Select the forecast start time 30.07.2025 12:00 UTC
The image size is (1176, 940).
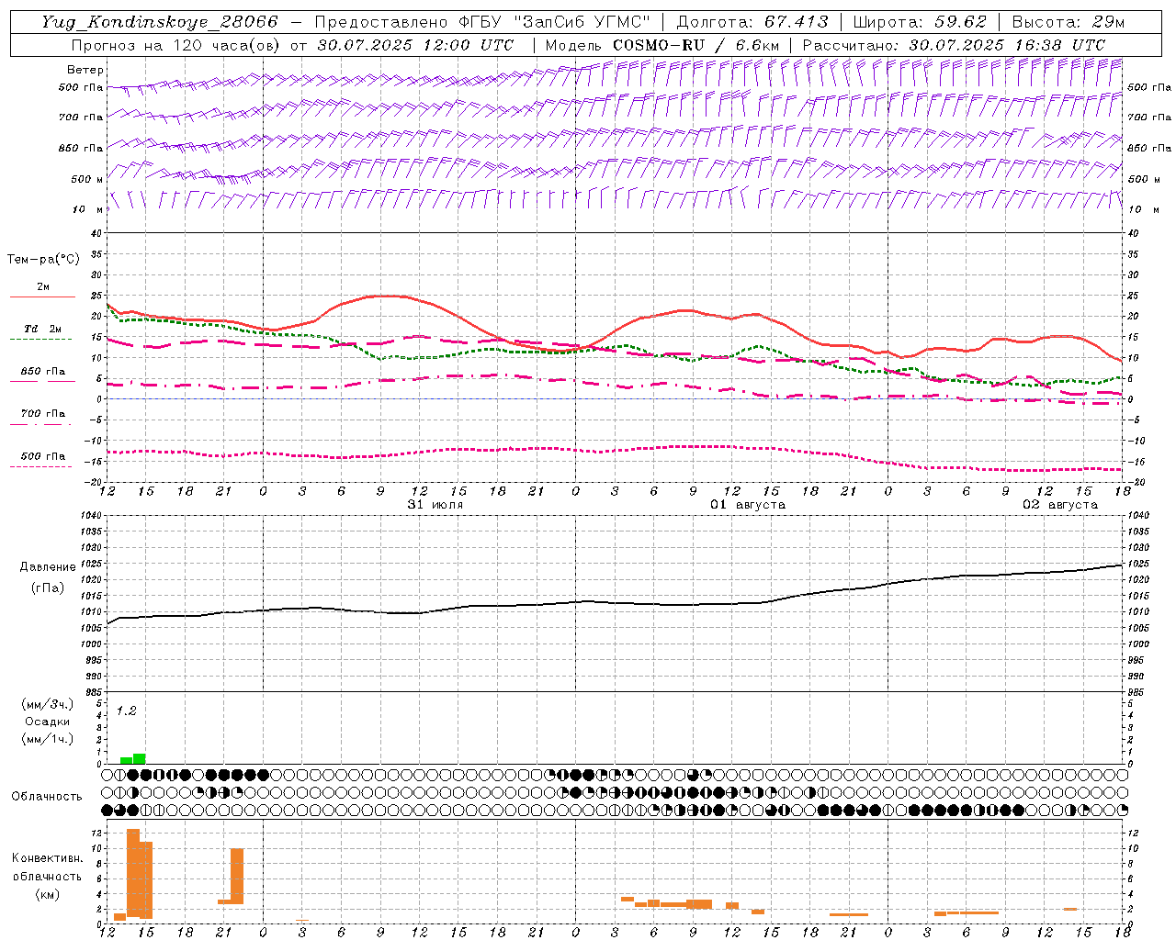click(x=415, y=45)
